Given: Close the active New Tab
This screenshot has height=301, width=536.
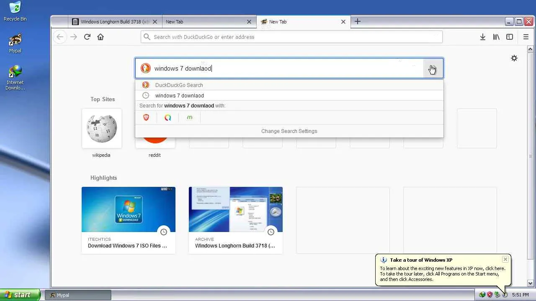Looking at the screenshot, I should point(343,22).
